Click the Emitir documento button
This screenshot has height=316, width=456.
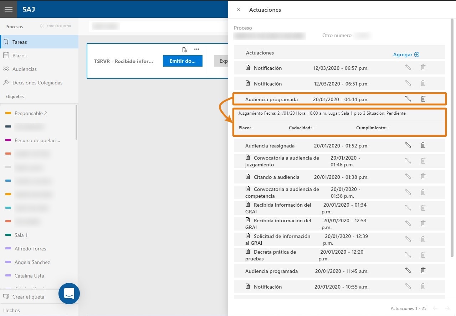click(x=183, y=61)
